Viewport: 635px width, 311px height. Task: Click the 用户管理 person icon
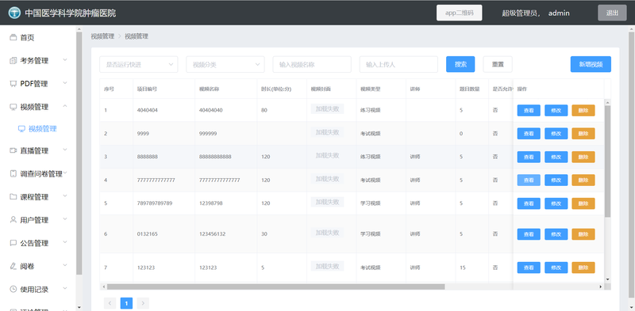[x=13, y=220]
